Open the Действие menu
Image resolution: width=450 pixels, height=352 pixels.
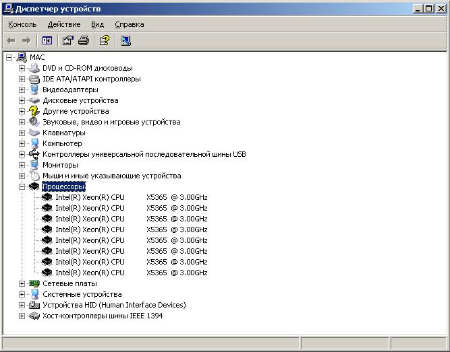point(64,24)
